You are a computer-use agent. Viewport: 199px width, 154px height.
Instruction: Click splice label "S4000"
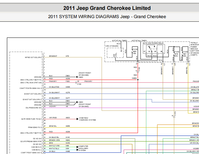pos(134,78)
